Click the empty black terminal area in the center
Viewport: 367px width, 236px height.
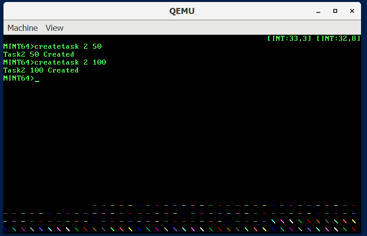point(183,139)
